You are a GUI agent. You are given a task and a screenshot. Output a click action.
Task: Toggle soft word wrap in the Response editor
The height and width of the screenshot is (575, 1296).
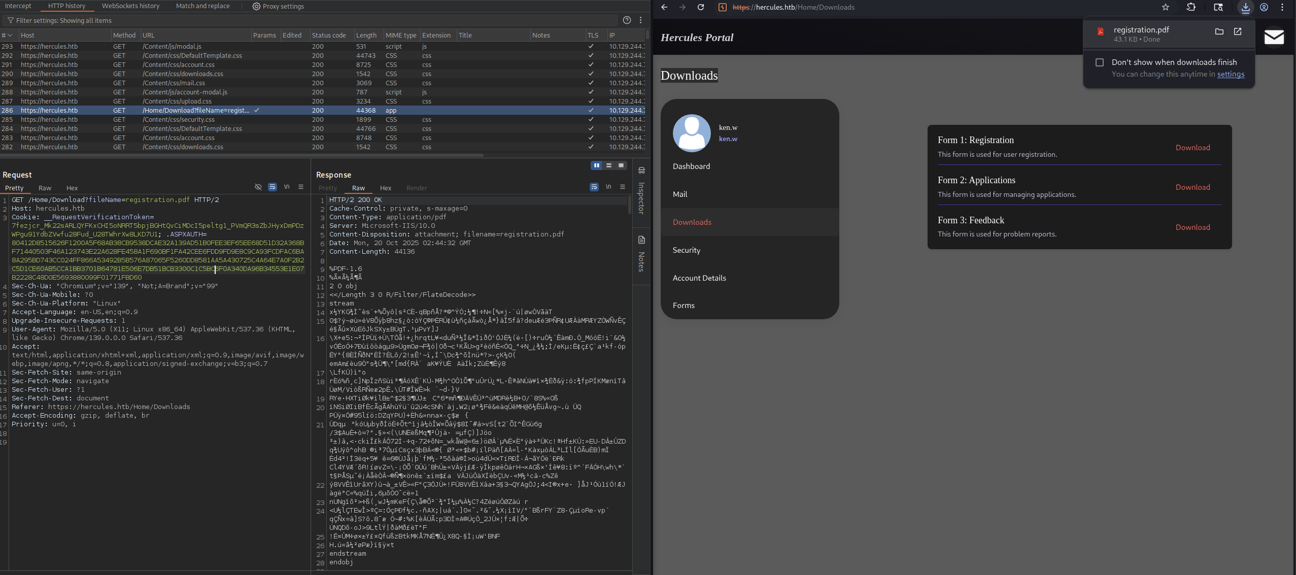tap(593, 187)
